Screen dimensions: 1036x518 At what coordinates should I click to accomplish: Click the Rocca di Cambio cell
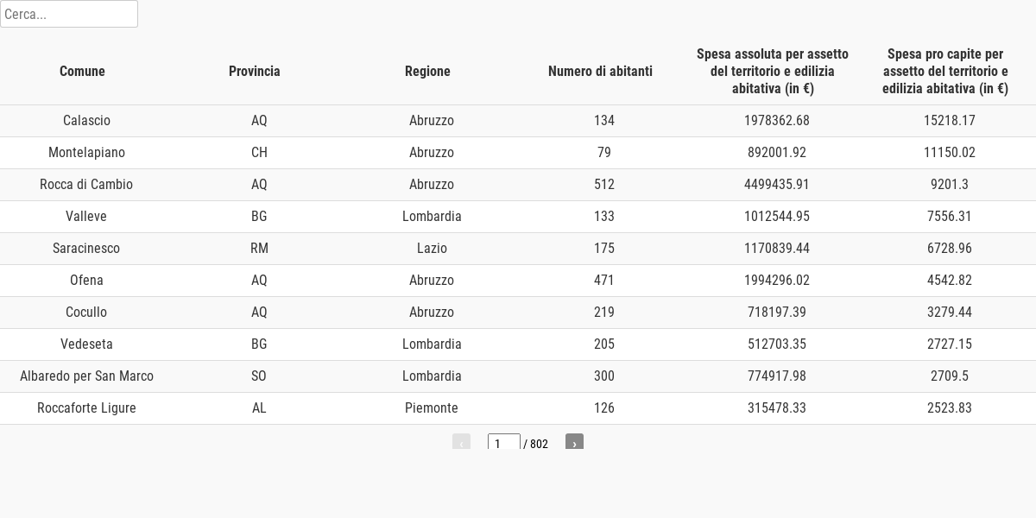pos(86,185)
